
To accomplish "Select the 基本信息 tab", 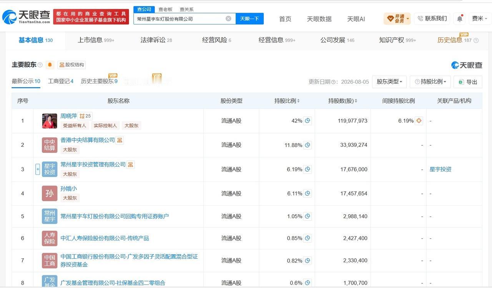I will [x=35, y=40].
